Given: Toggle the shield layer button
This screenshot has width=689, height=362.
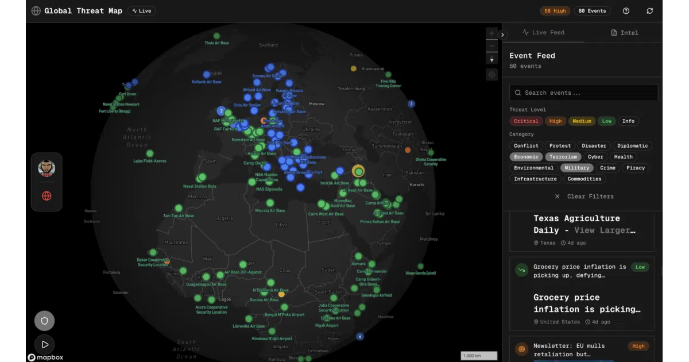Looking at the screenshot, I should tap(45, 321).
